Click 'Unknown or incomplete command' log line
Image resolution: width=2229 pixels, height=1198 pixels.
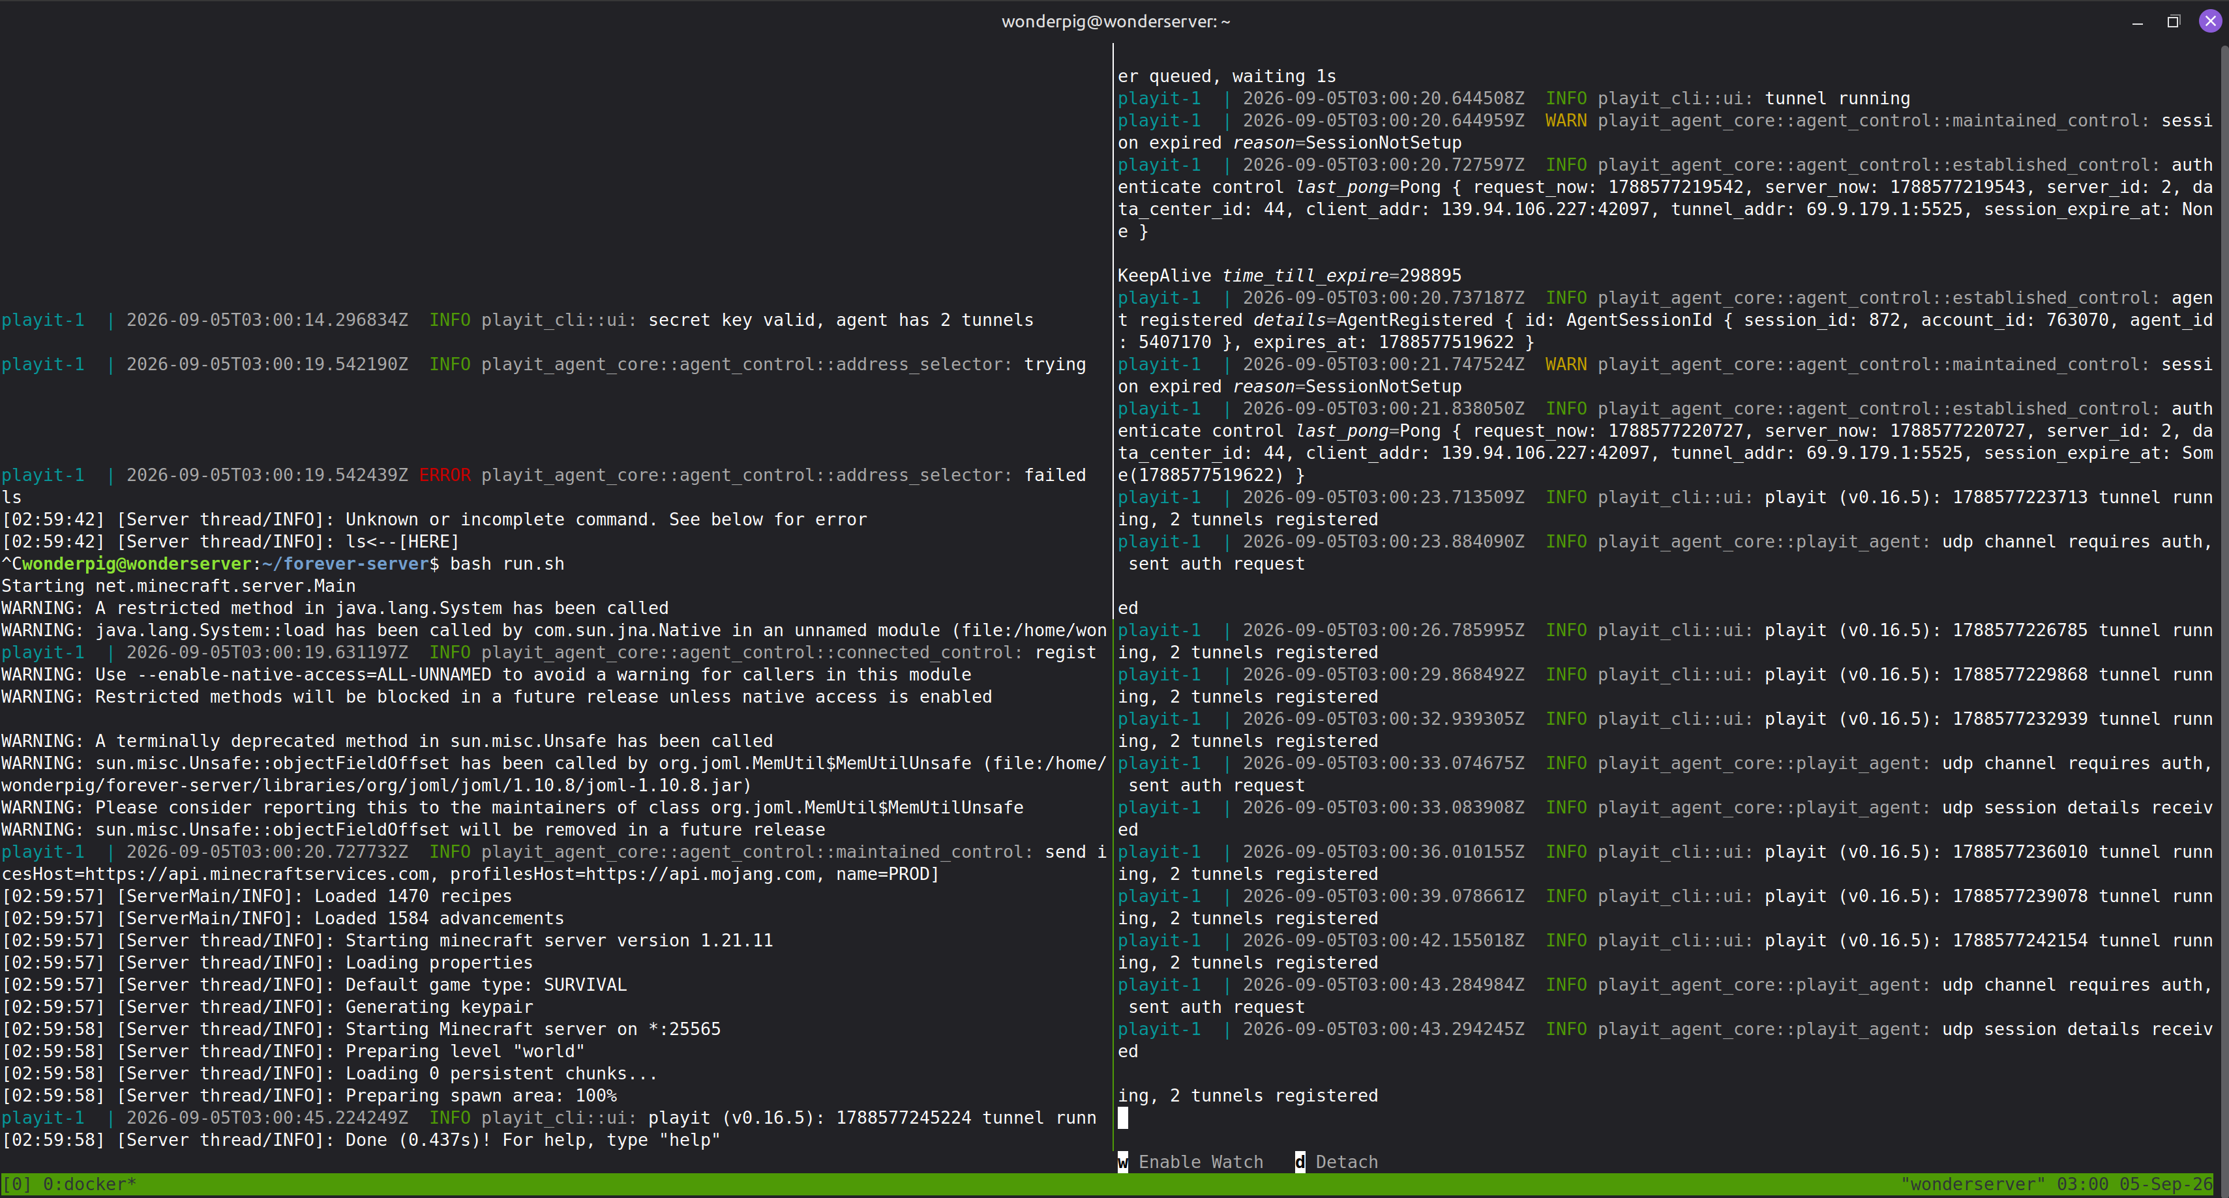(x=434, y=519)
